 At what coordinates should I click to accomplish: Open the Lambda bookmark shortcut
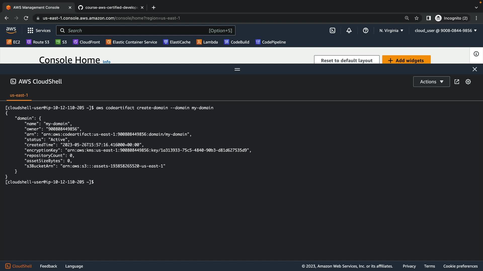[207, 42]
